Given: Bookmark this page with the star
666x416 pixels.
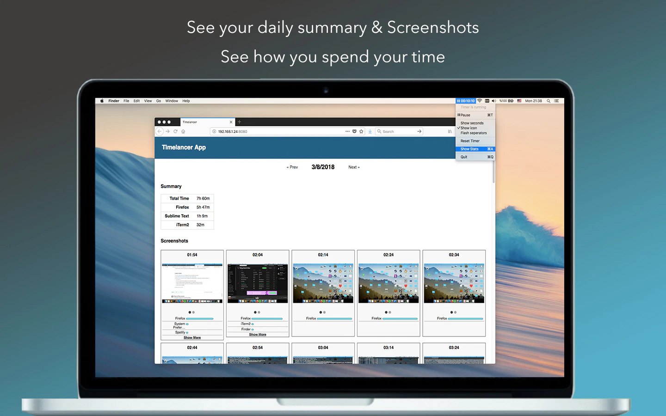Looking at the screenshot, I should tap(361, 131).
